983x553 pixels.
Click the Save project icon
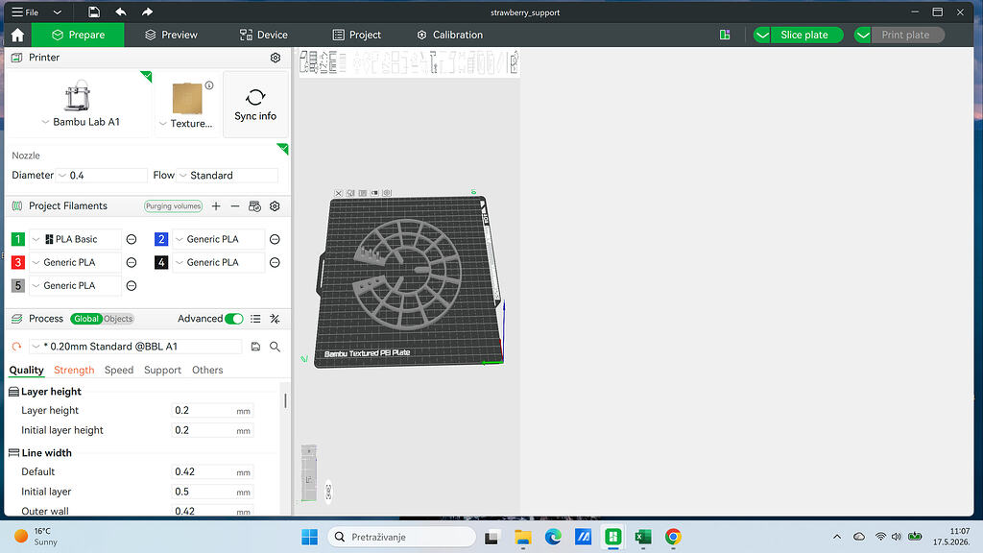click(x=93, y=12)
